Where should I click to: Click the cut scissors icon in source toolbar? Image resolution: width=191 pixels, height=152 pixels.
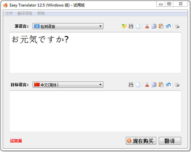(x=147, y=26)
